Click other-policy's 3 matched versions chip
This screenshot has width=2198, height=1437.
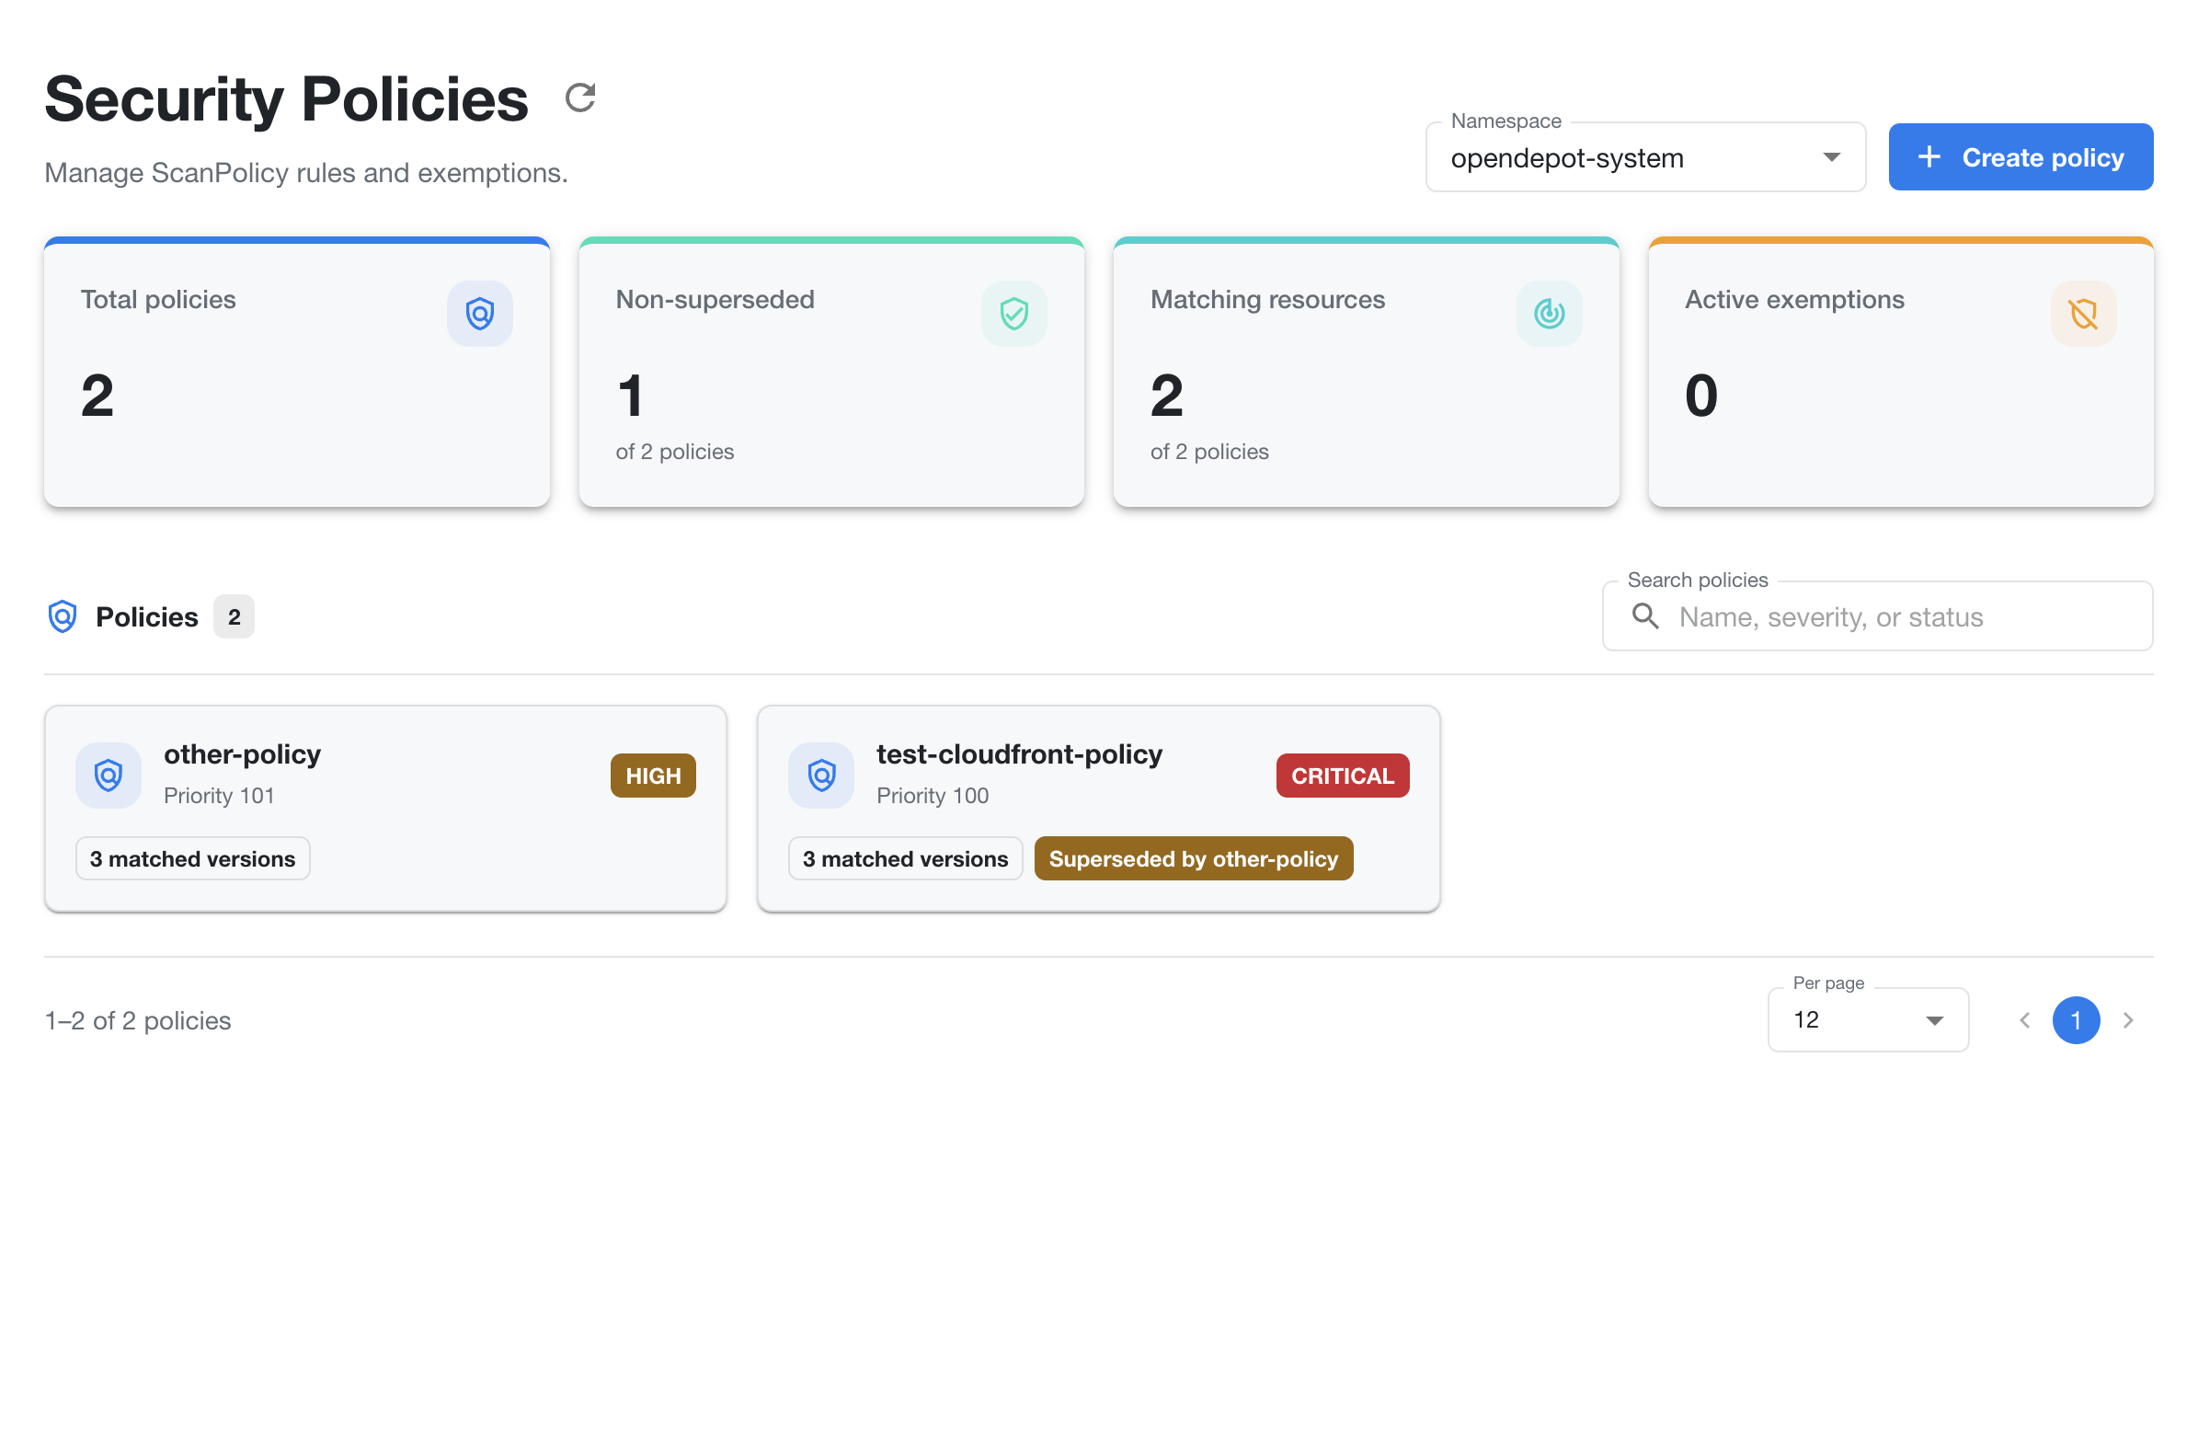[193, 858]
